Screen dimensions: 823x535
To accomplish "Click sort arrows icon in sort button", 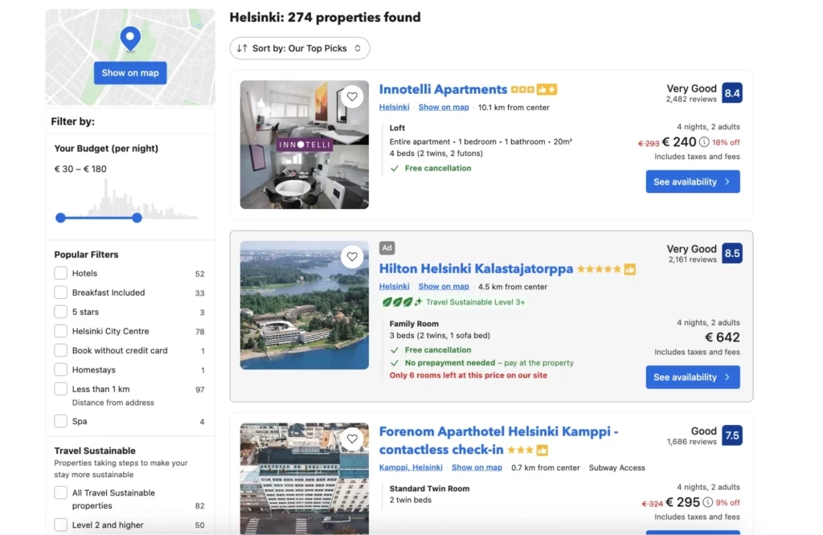I will coord(241,48).
